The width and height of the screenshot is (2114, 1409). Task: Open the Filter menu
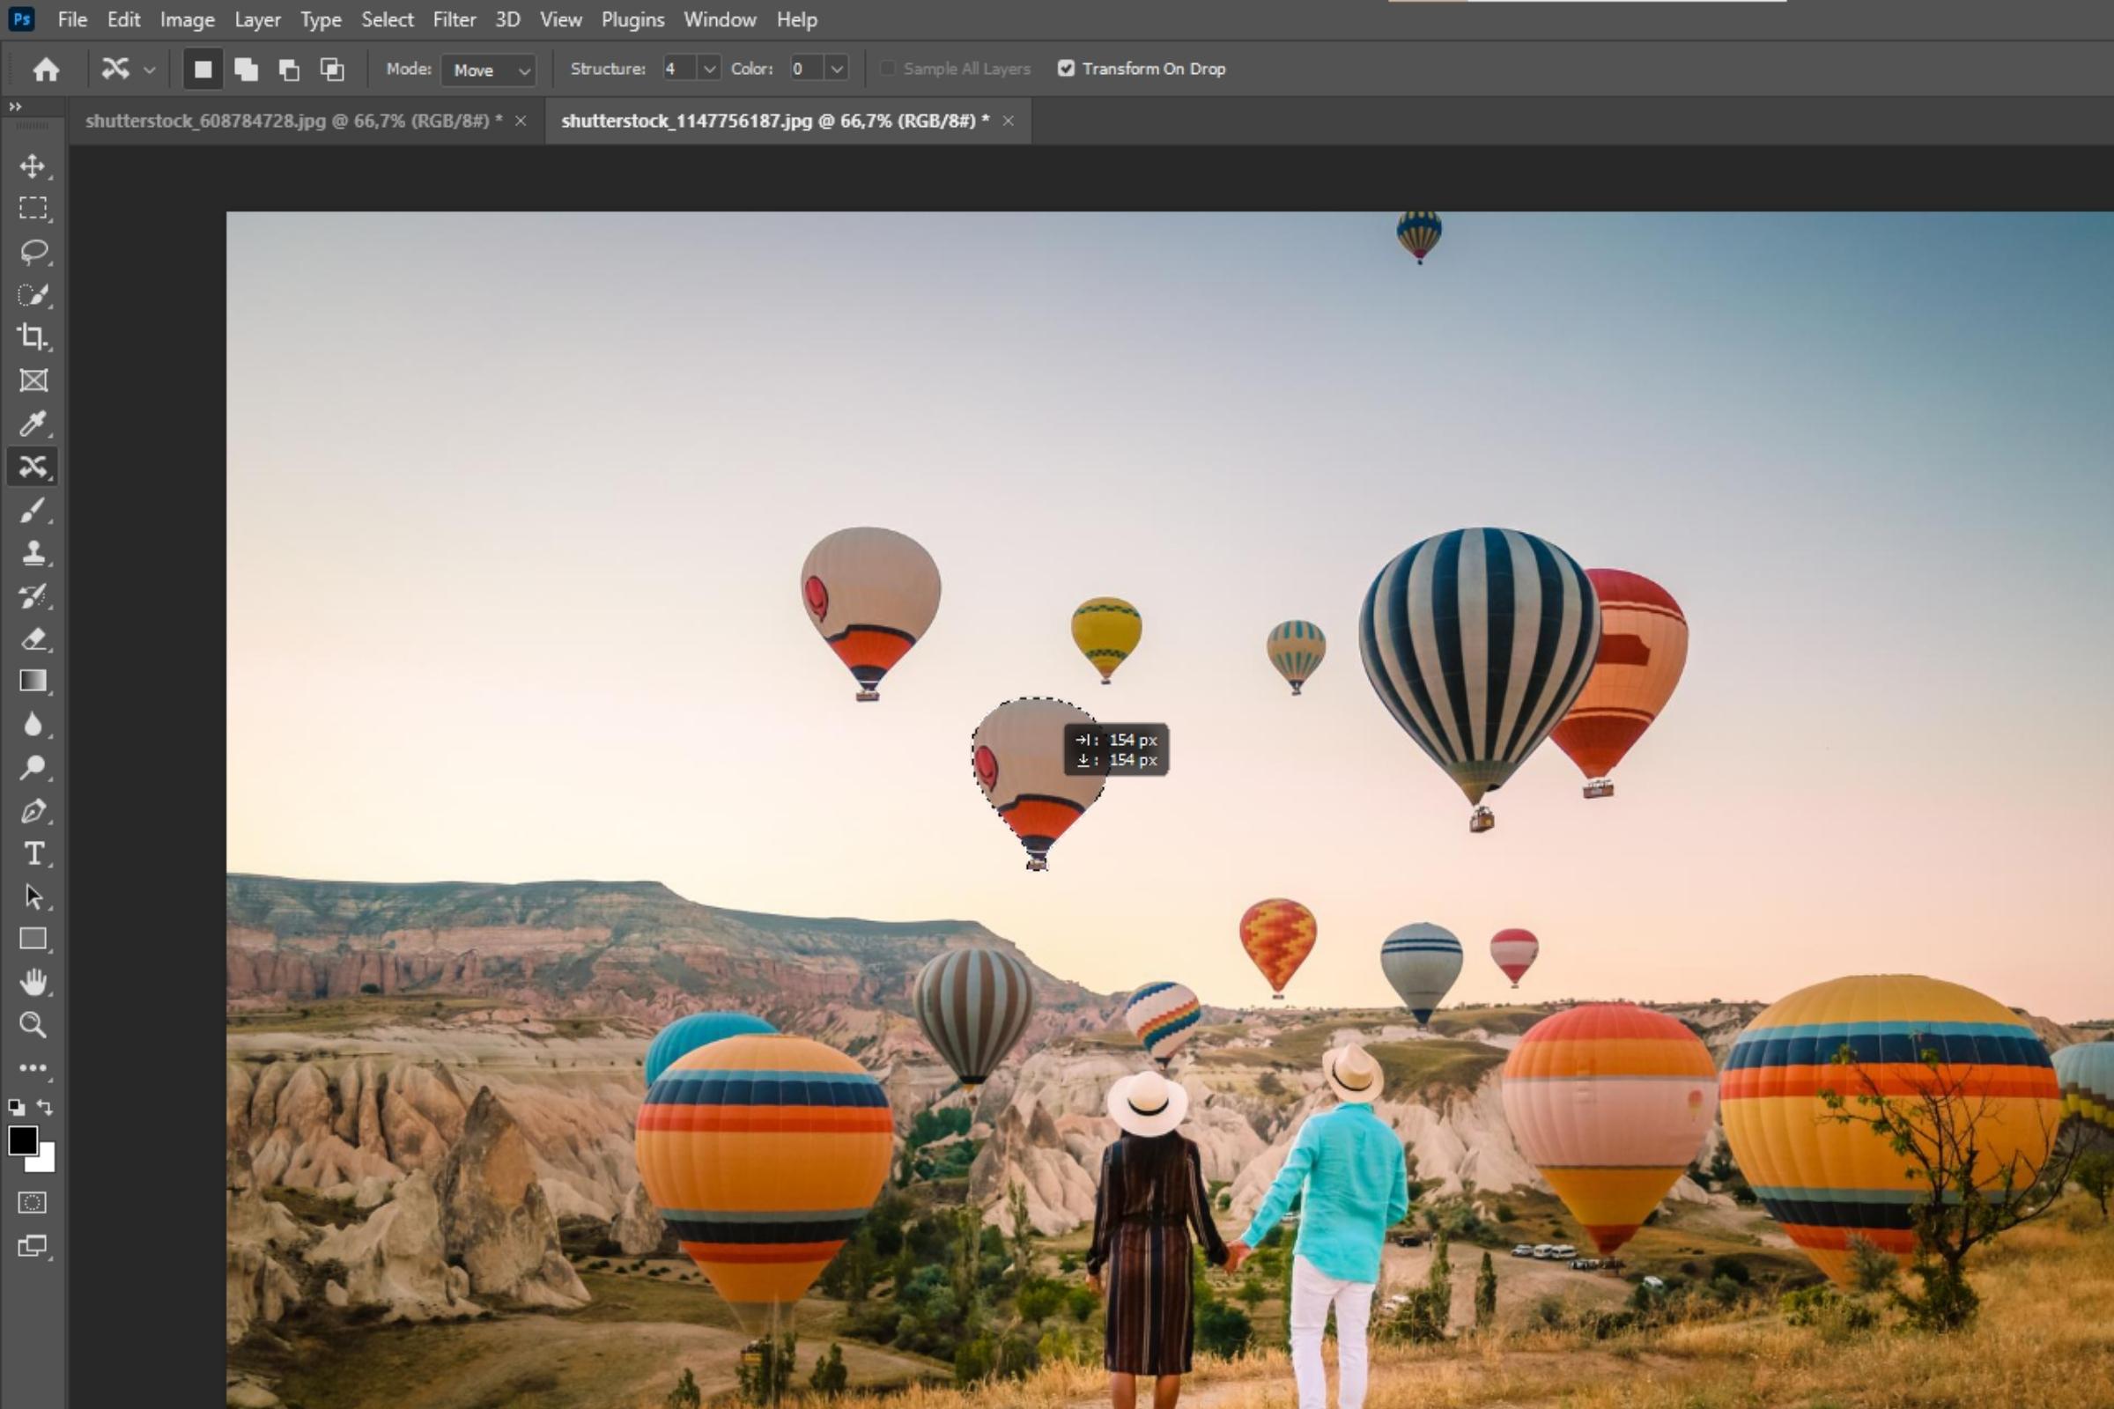[454, 19]
